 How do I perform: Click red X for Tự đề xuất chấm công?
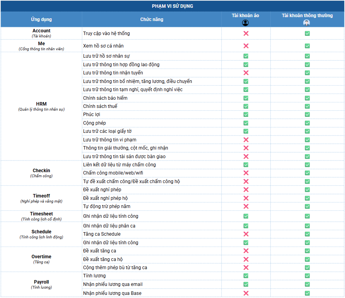pyautogui.click(x=246, y=182)
